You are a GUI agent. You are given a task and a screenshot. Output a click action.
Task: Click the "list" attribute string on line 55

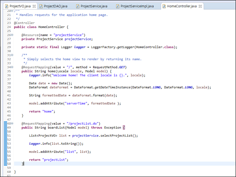pos(70,152)
